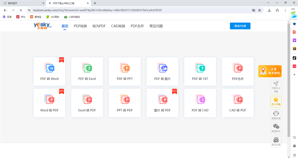Select the 首页 navigation tab
This screenshot has width=298, height=158.
pyautogui.click(x=65, y=26)
